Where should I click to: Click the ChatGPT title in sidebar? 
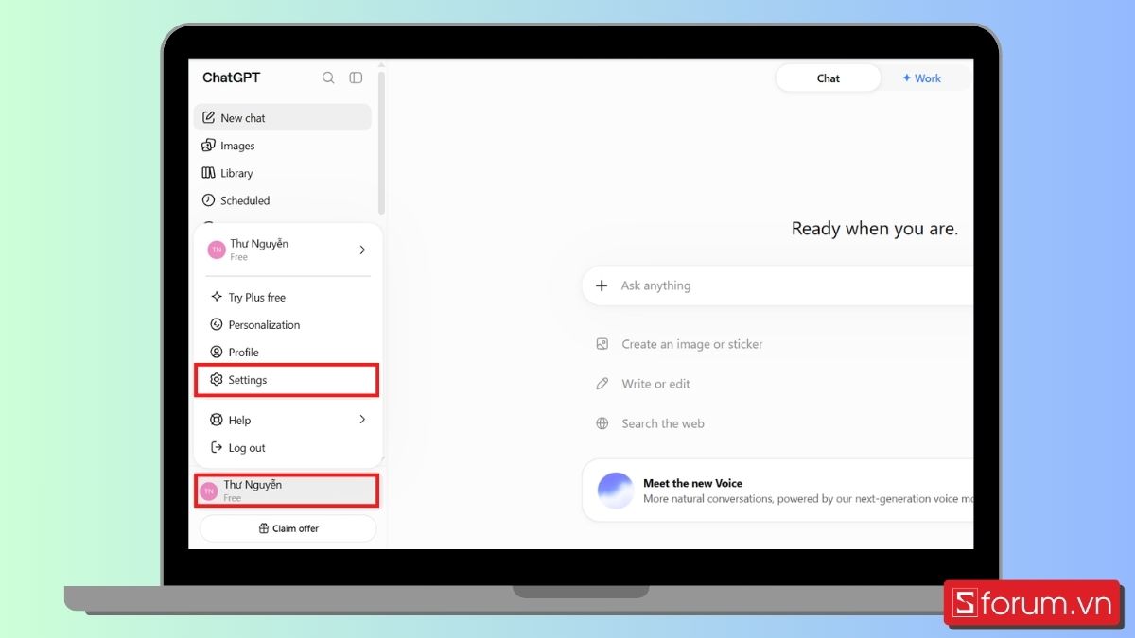click(x=231, y=78)
